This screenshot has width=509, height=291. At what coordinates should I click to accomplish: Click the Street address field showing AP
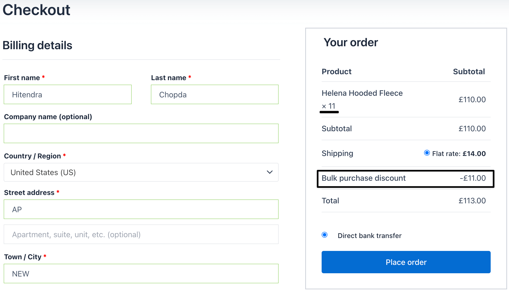pyautogui.click(x=141, y=209)
